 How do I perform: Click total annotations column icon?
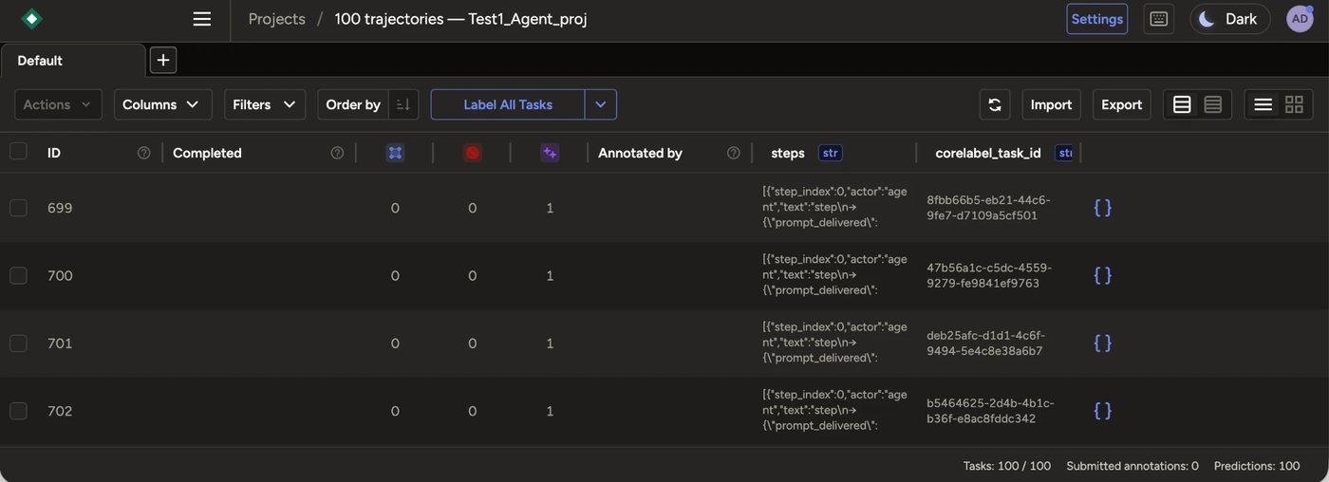pos(396,153)
